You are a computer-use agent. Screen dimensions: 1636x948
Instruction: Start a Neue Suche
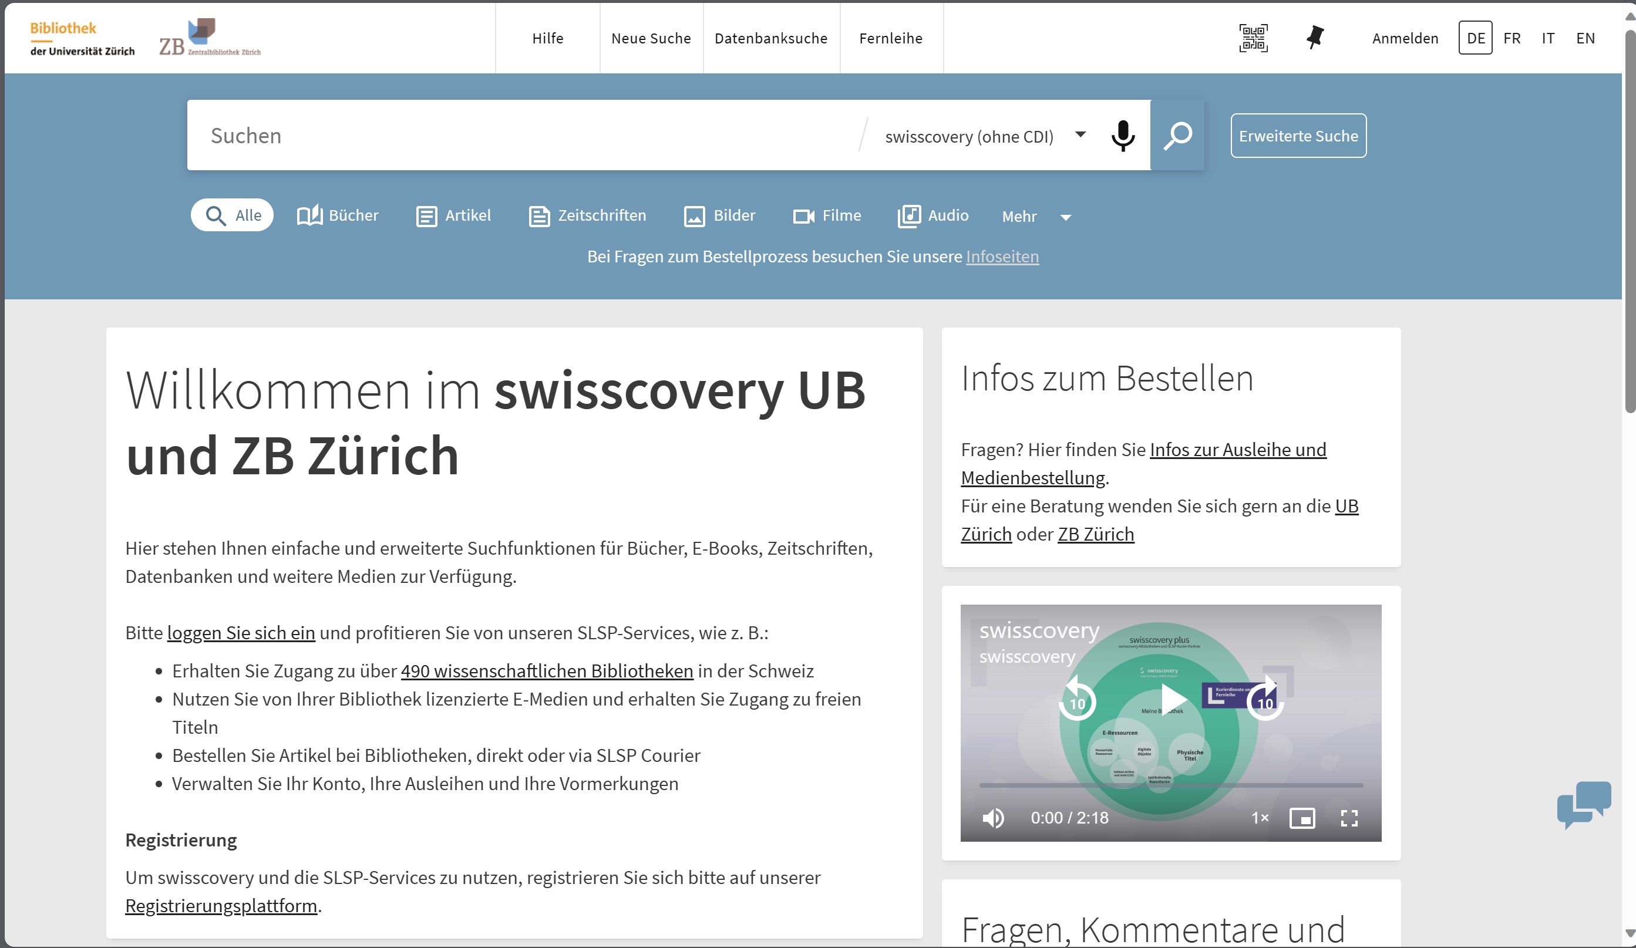[x=651, y=38]
